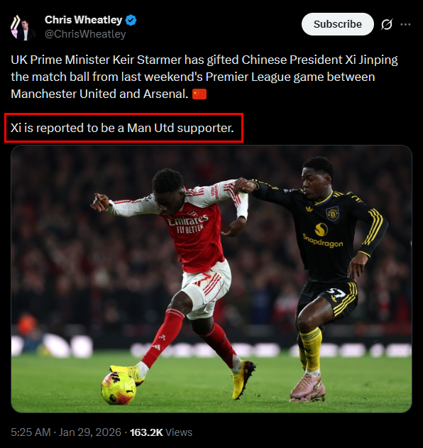Open the attached match photo
Viewport: 423px width, 448px height.
(211, 279)
